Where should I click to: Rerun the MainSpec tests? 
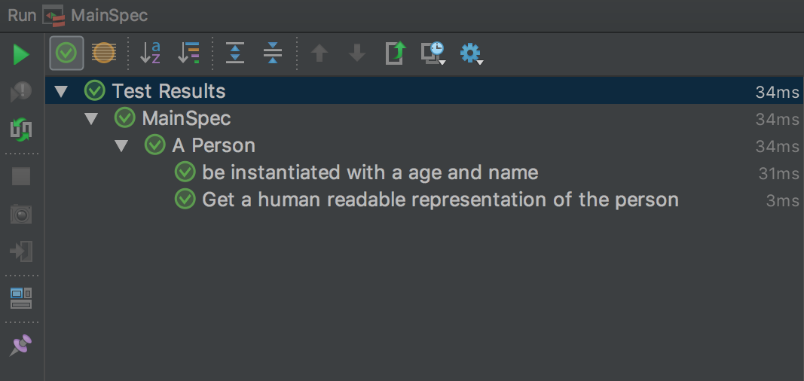(x=21, y=54)
